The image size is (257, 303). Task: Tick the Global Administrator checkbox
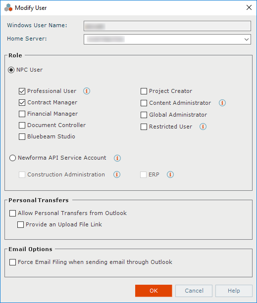[144, 115]
